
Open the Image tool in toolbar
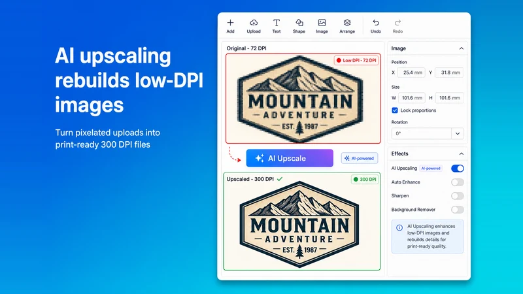point(322,26)
